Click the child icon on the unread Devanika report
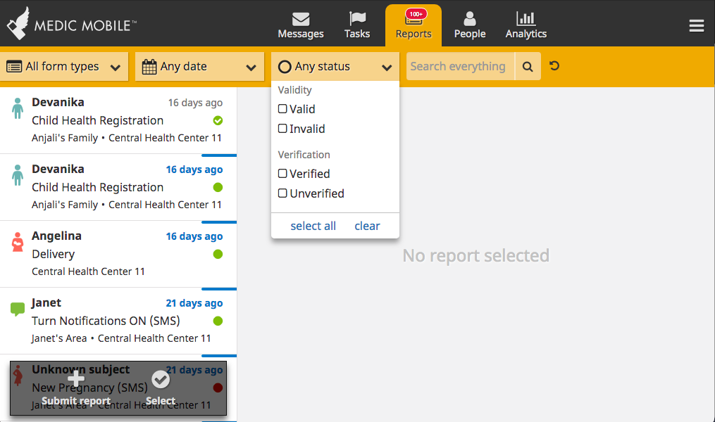 pos(18,175)
